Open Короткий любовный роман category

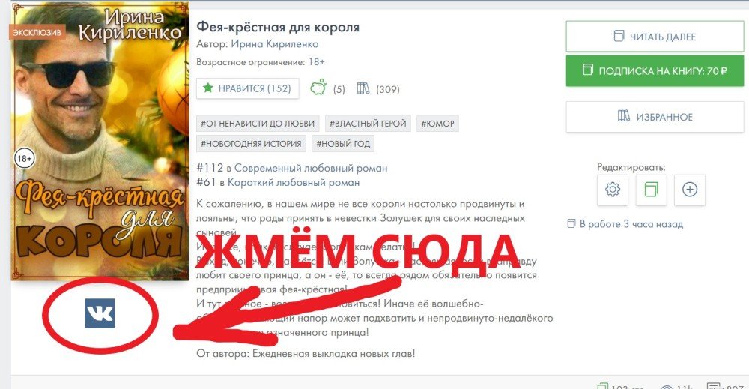(x=294, y=183)
